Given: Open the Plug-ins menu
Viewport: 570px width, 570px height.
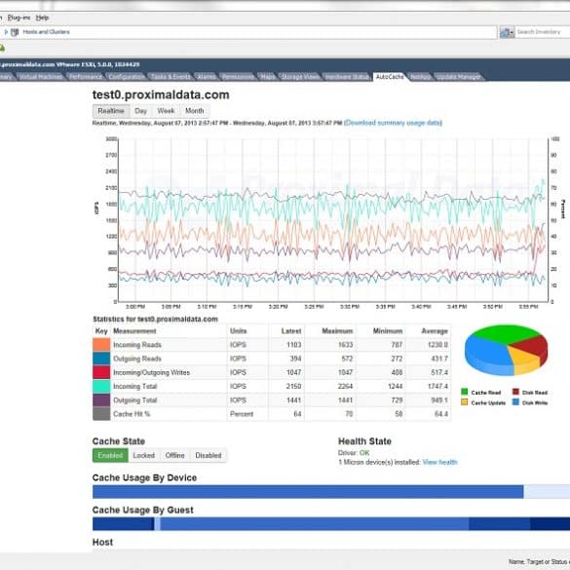Looking at the screenshot, I should [x=19, y=18].
